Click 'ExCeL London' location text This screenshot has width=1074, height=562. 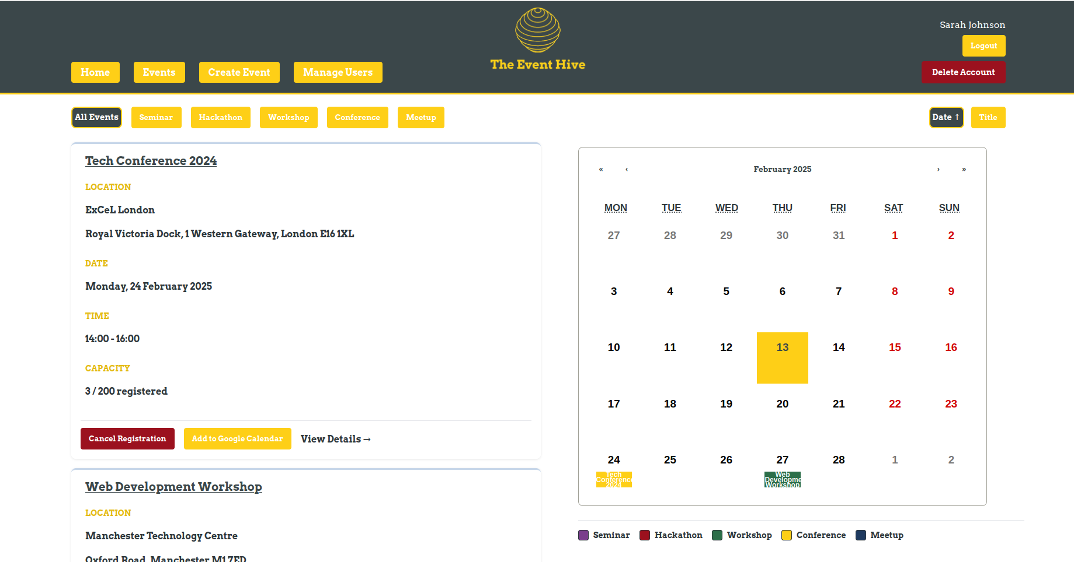(120, 210)
